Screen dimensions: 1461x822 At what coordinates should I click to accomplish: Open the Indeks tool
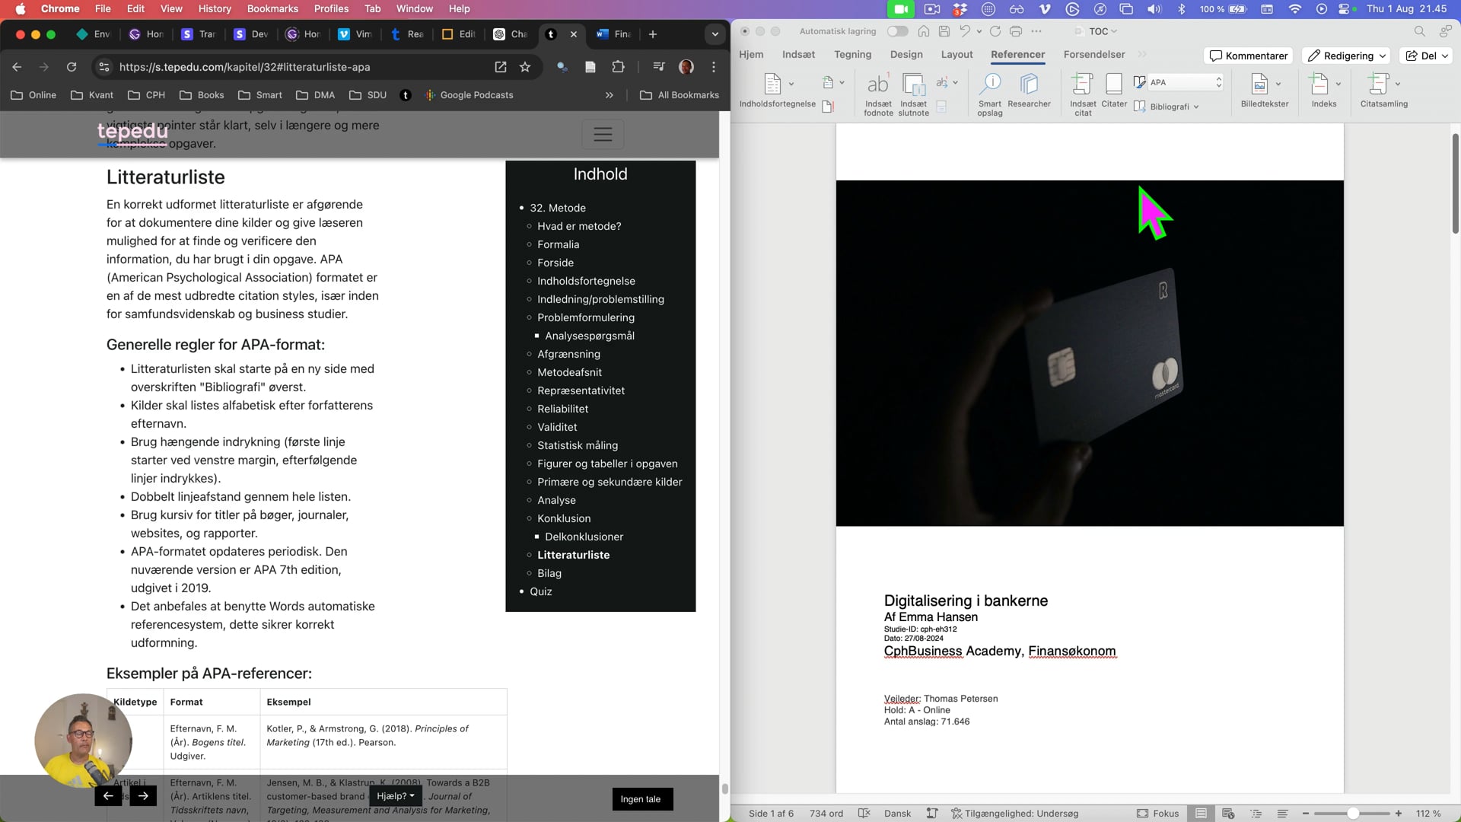coord(1324,90)
